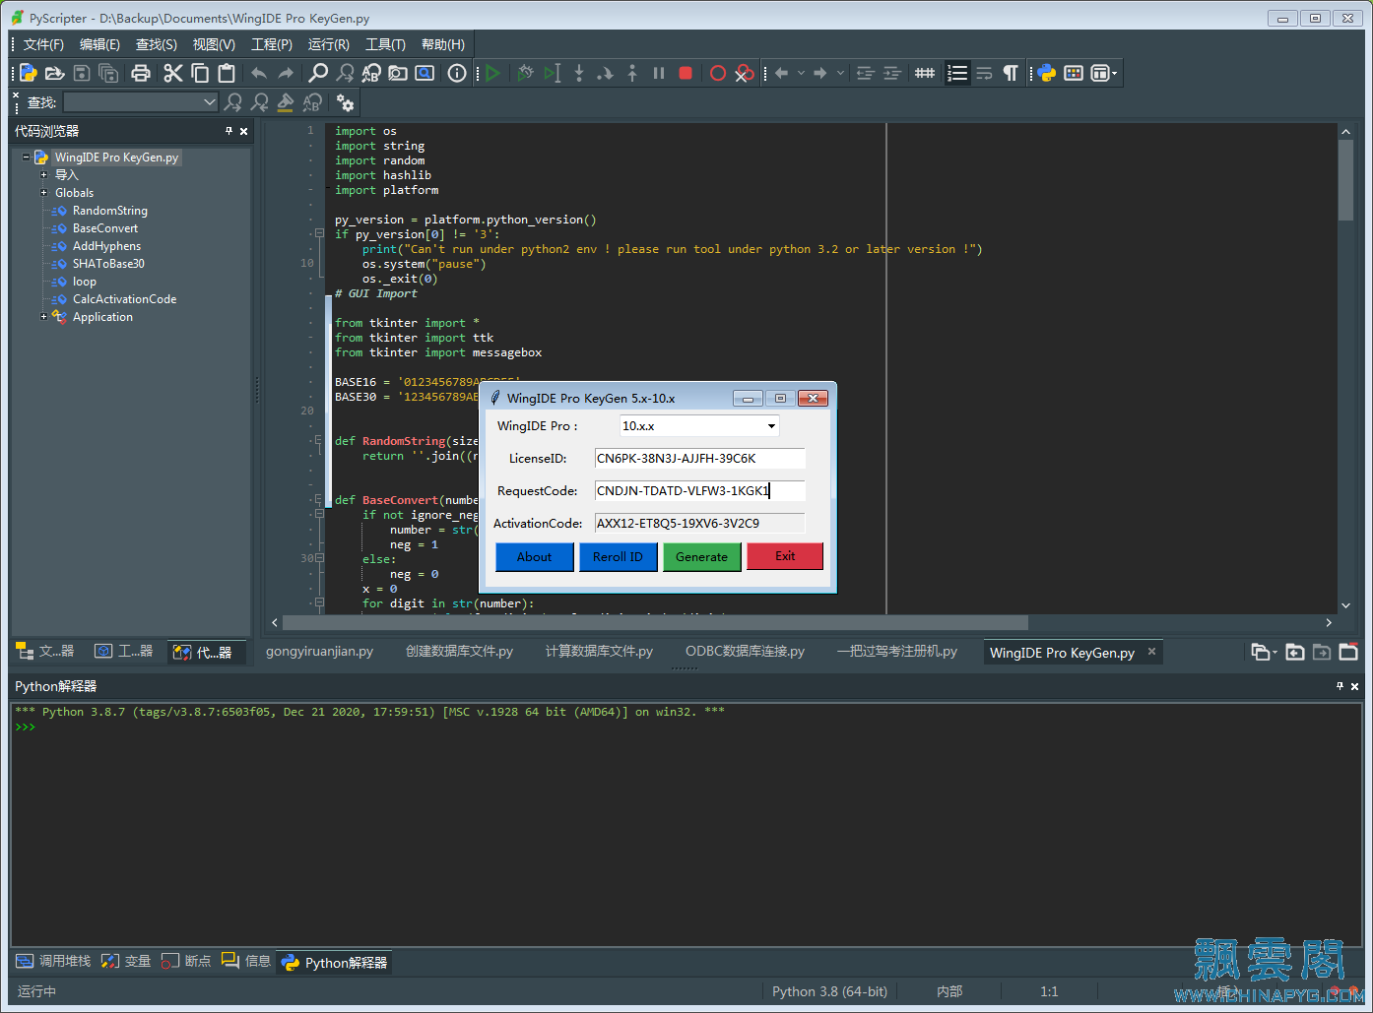
Task: Click the copy icon in toolbar
Action: point(200,73)
